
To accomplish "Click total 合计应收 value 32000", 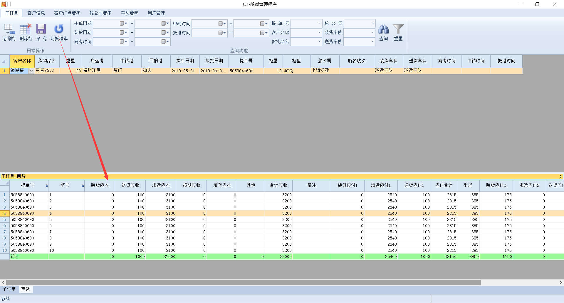I will tap(286, 257).
